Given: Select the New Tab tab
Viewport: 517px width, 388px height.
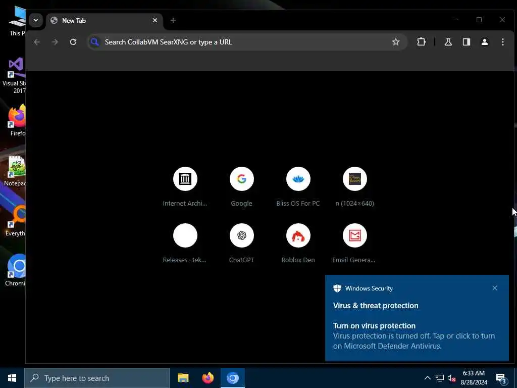Looking at the screenshot, I should [104, 20].
